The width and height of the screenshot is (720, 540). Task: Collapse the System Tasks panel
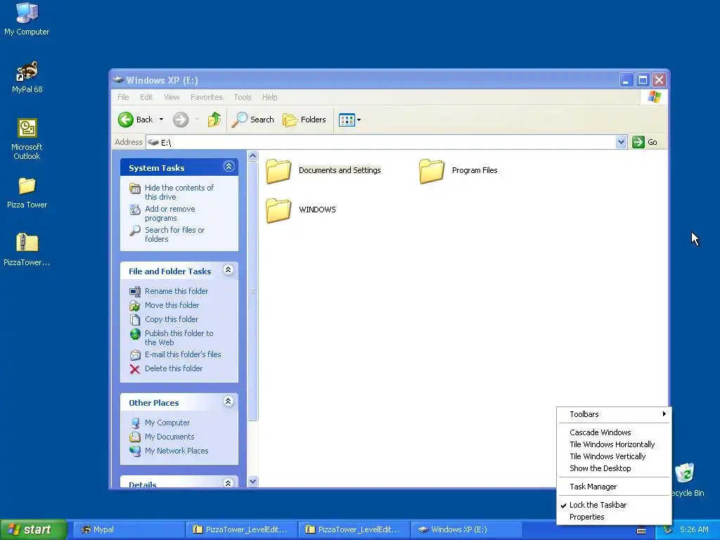(x=229, y=167)
